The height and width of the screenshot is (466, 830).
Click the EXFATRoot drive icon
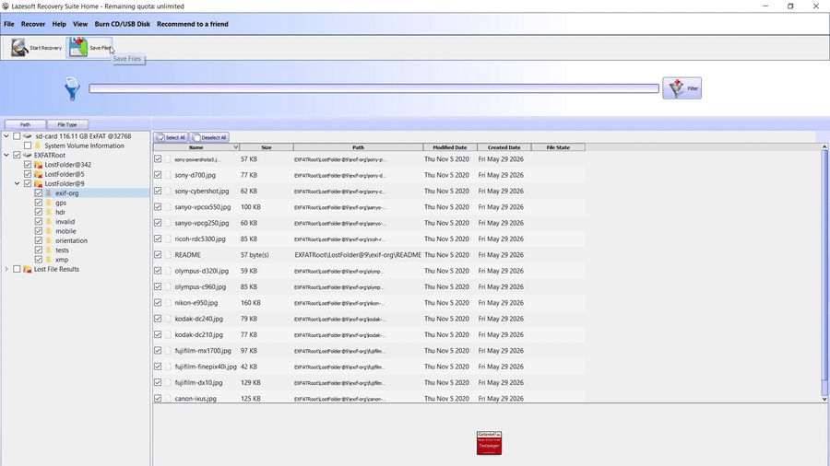[x=28, y=156]
